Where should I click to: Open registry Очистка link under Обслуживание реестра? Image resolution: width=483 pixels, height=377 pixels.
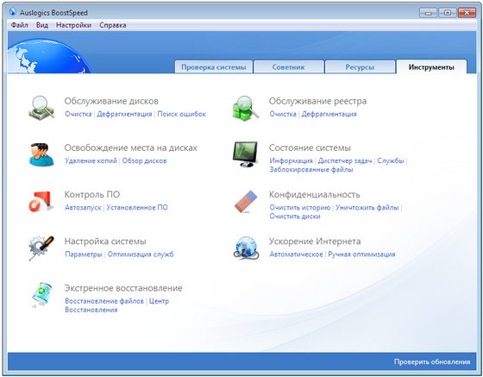[x=283, y=114]
